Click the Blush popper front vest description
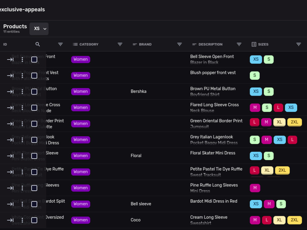Image resolution: width=307 pixels, height=230 pixels. [213, 73]
